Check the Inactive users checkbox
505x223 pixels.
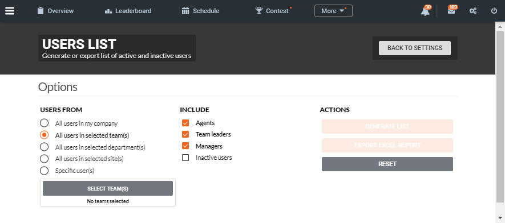[185, 158]
